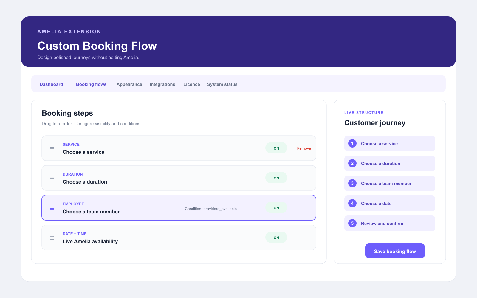
Task: Toggle the ON switch for the Duration step
Action: [276, 178]
